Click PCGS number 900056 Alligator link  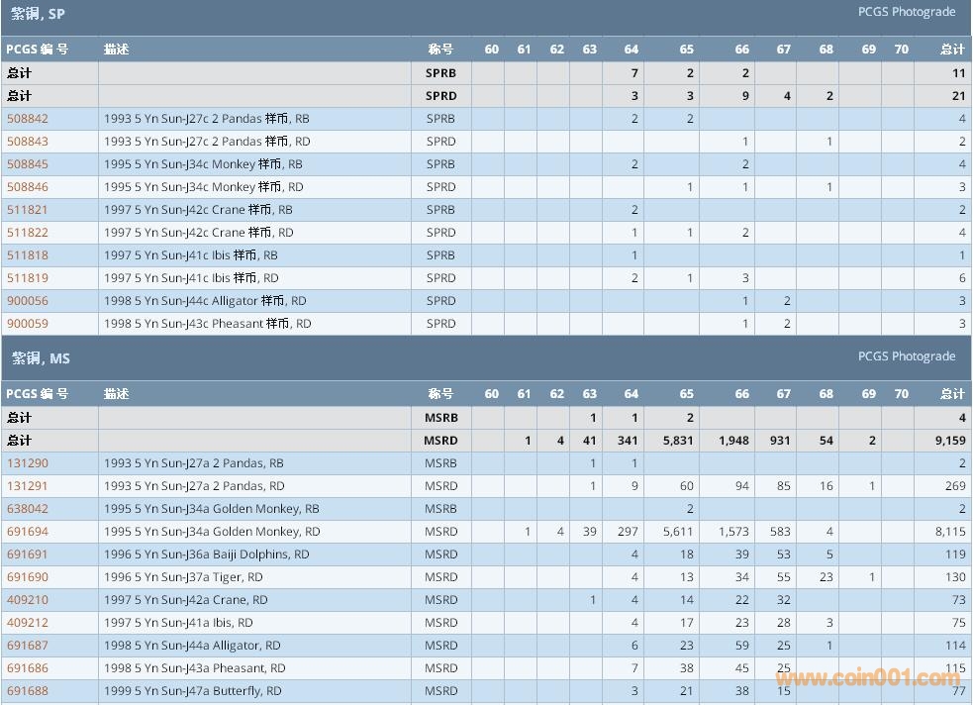click(x=28, y=301)
